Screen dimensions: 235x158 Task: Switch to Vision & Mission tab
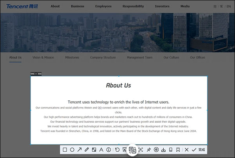tap(43, 58)
